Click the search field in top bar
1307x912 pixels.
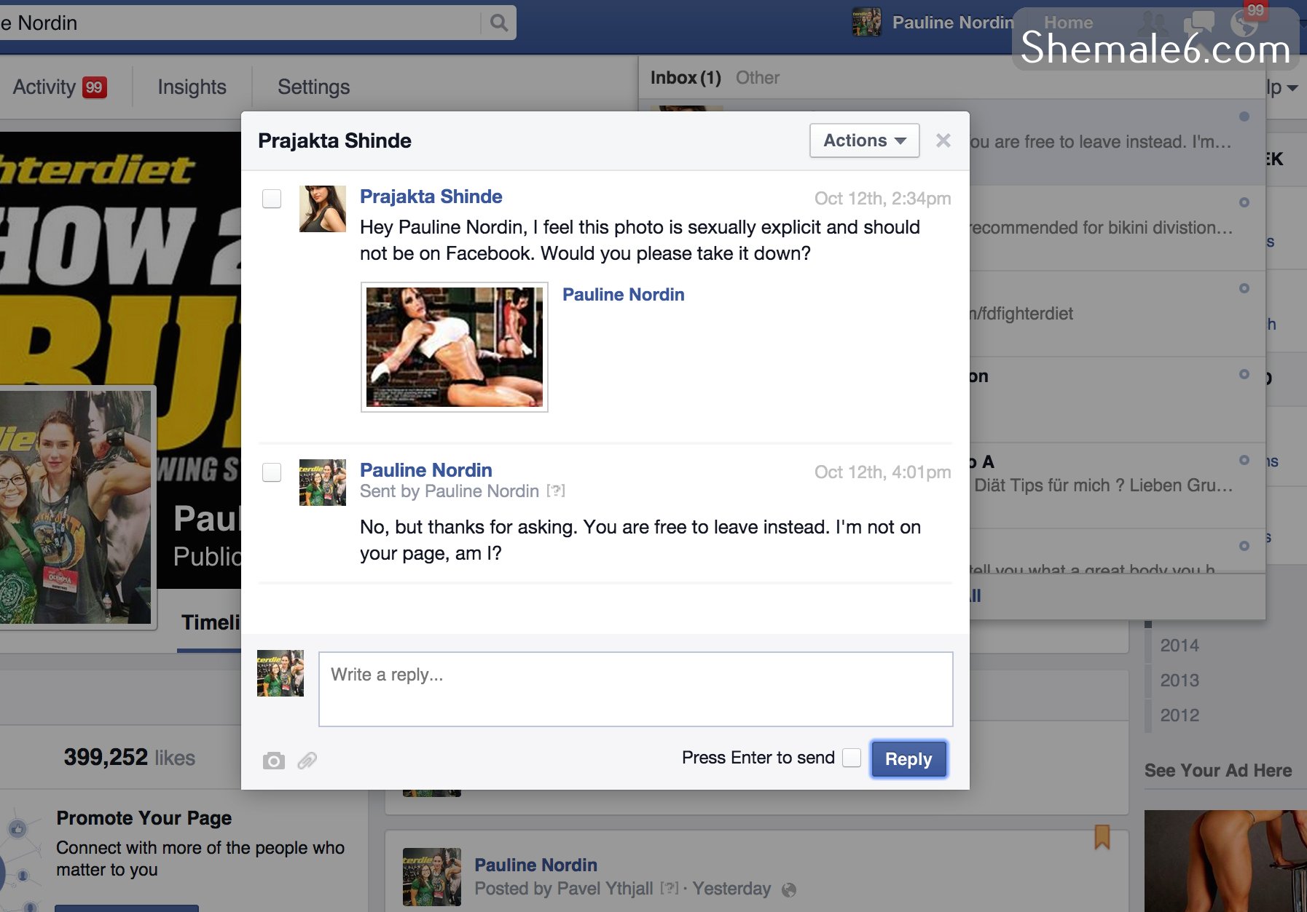[x=240, y=23]
